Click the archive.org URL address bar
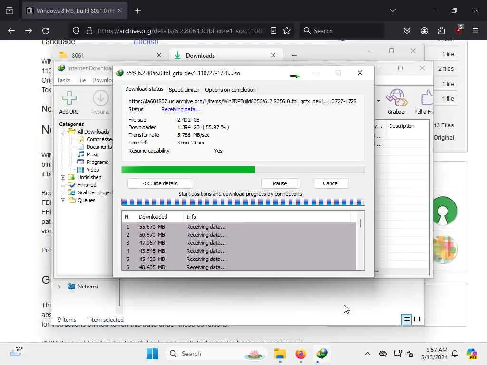Viewport: 487px width, 365px height. pos(180,31)
